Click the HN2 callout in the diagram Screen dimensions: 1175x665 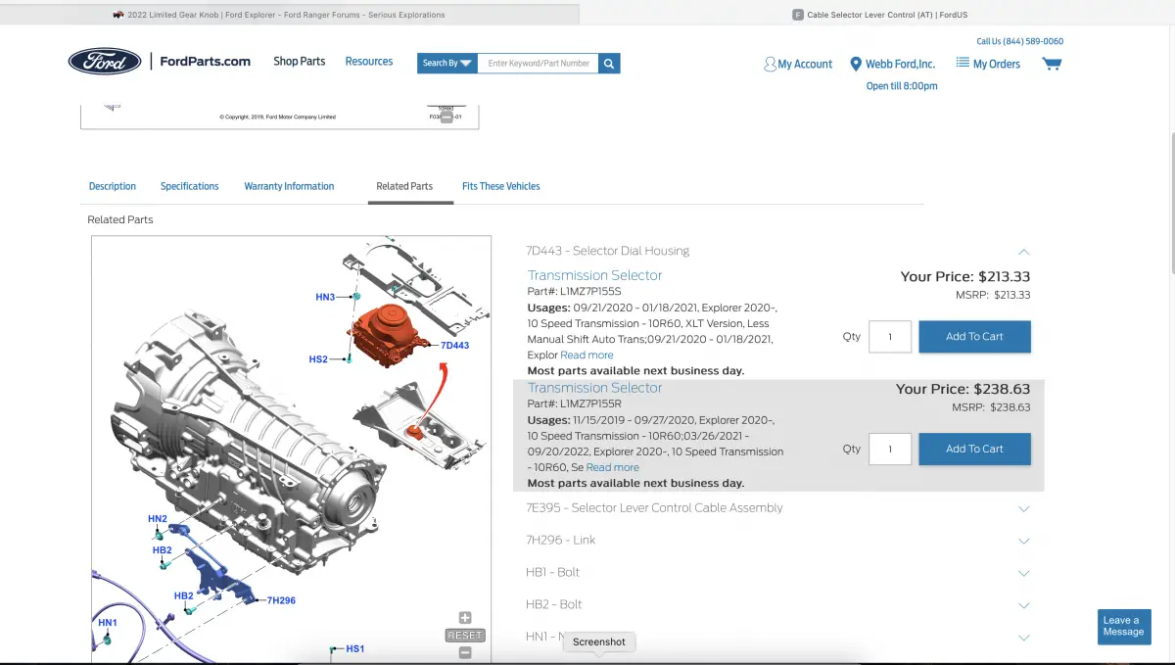coord(158,519)
